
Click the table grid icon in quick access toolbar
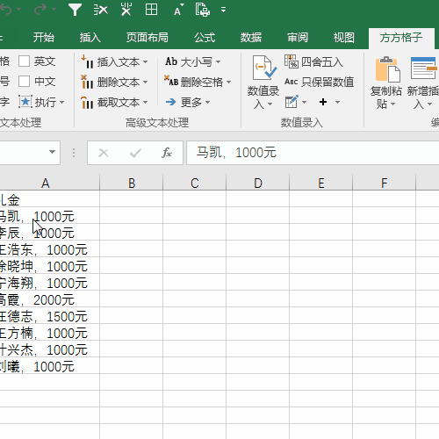[151, 10]
